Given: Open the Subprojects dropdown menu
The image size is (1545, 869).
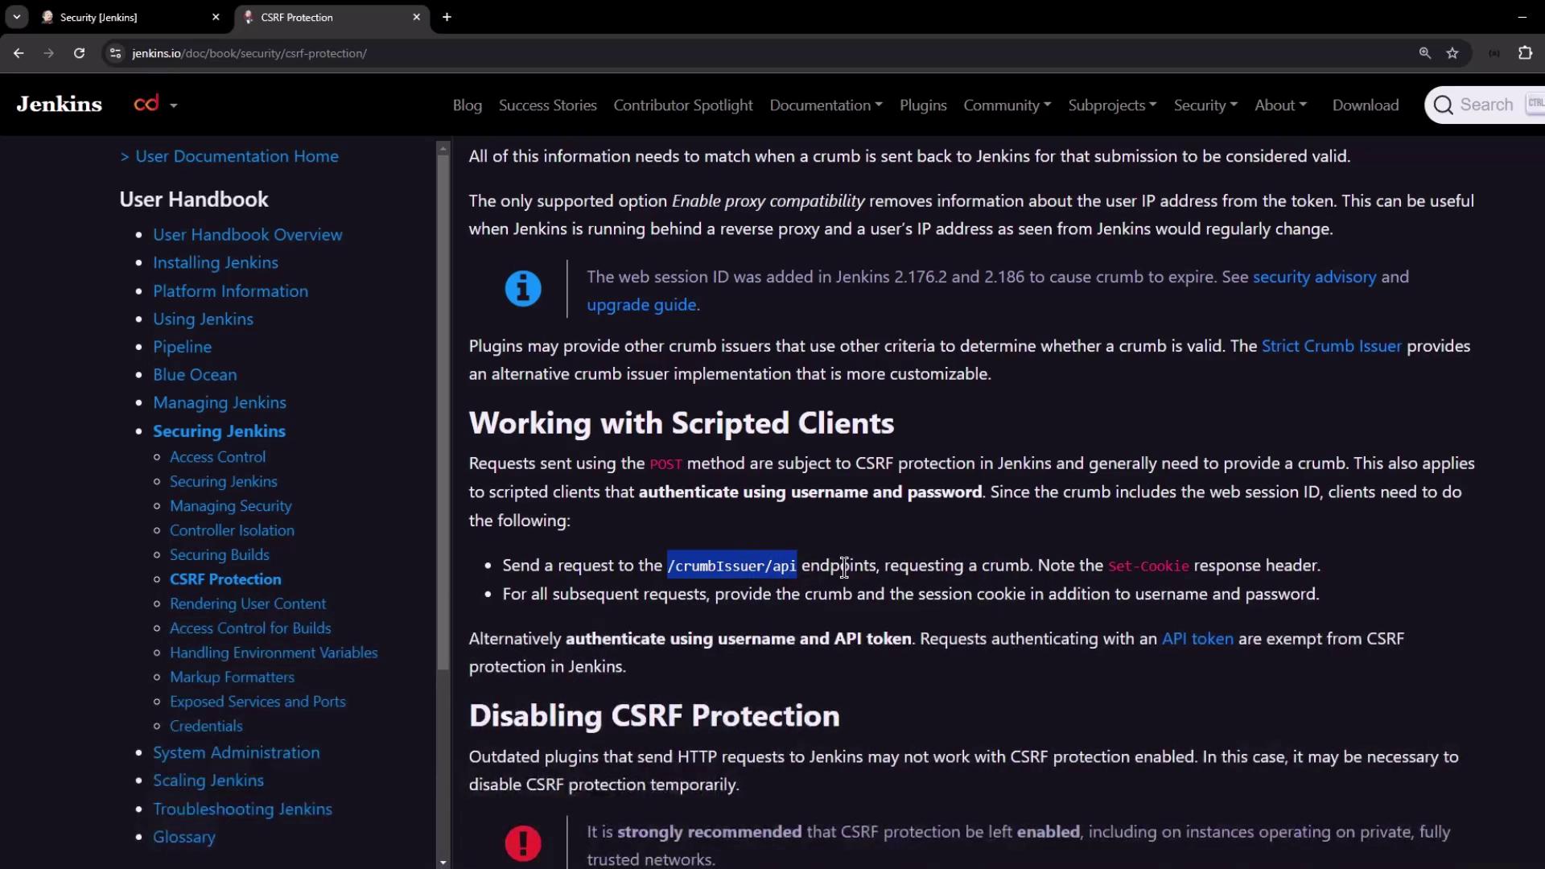Looking at the screenshot, I should point(1111,105).
